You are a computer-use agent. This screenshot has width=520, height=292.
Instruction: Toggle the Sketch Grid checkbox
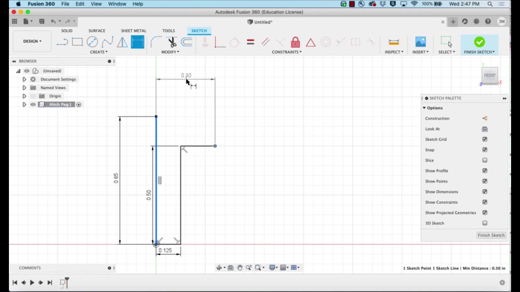[x=485, y=139]
